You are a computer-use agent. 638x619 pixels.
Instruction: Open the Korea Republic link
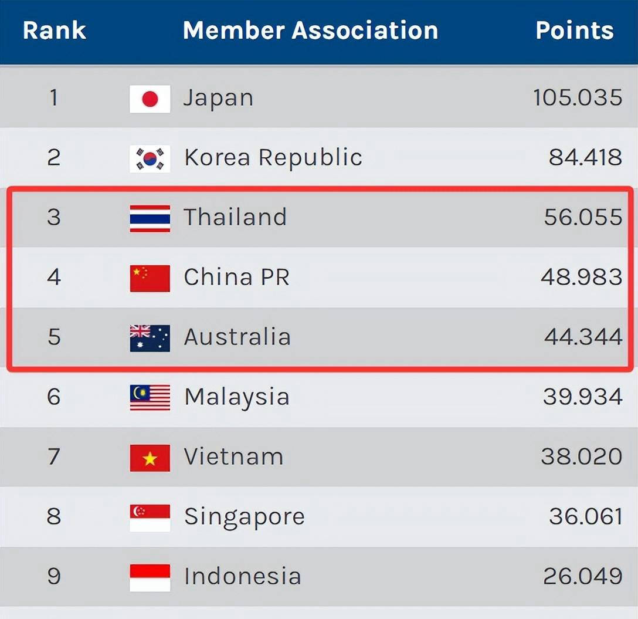pos(273,158)
